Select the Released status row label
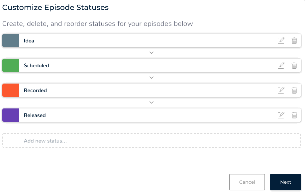This screenshot has height=194, width=305. click(35, 115)
